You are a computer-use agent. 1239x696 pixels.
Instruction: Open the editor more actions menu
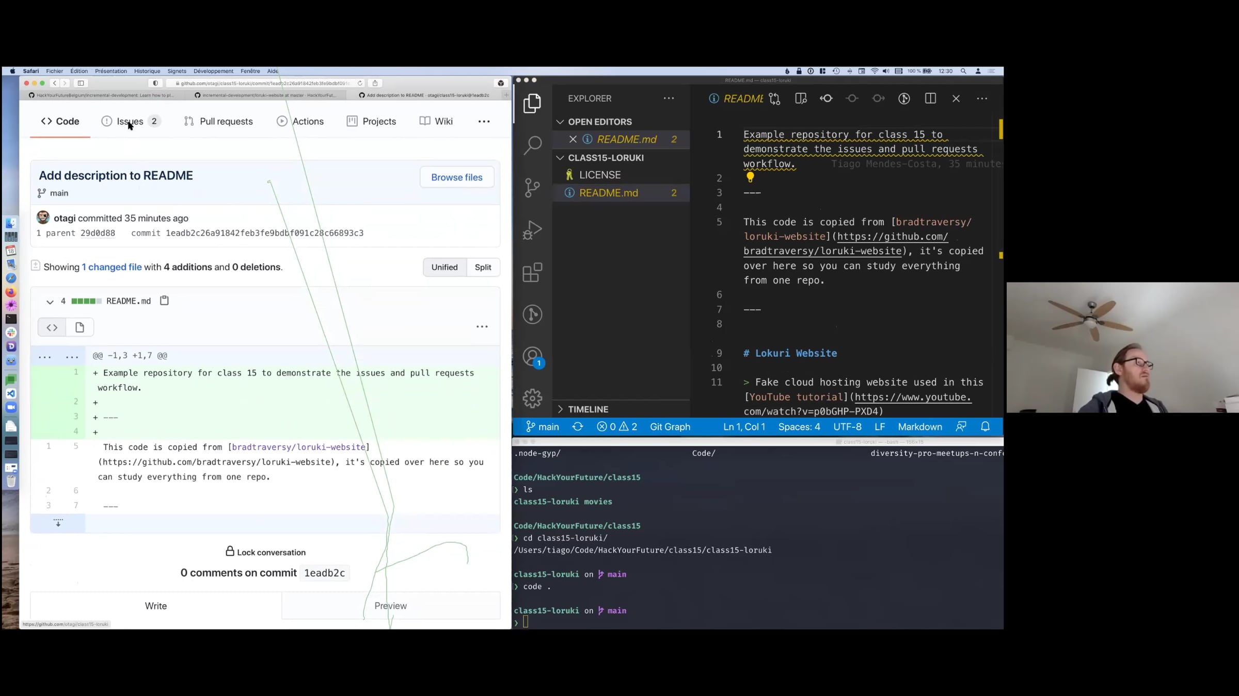pyautogui.click(x=982, y=98)
